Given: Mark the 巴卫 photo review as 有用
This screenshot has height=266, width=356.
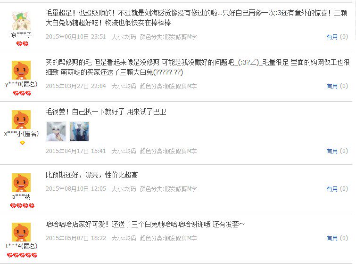Looking at the screenshot, I should point(332,151).
